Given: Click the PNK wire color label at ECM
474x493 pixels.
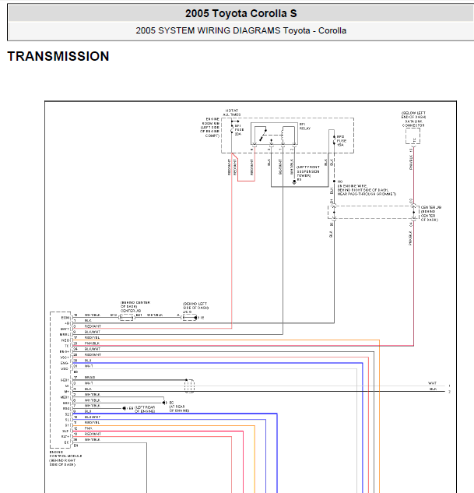Looking at the screenshot, I should (88, 428).
